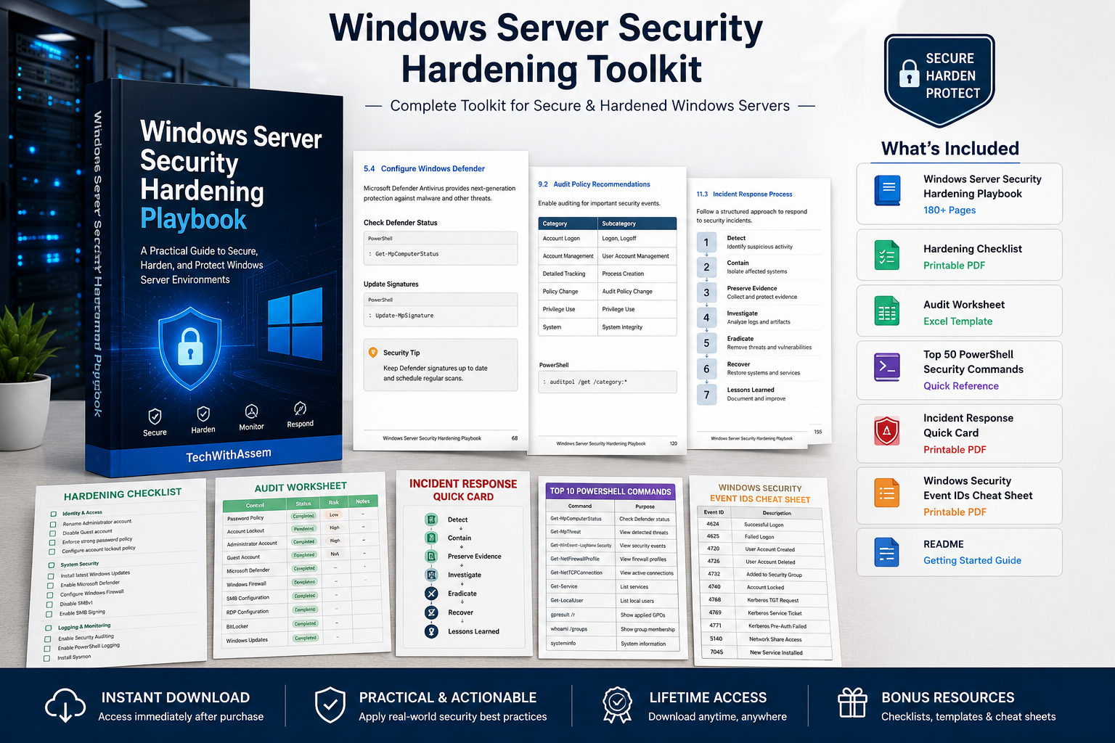This screenshot has width=1115, height=743.
Task: Click the blue book icon for Hardening Playbook
Action: pos(887,191)
